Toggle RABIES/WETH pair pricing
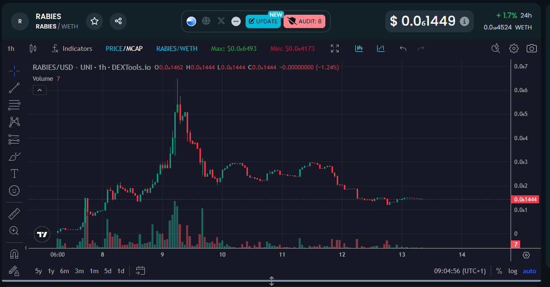The image size is (550, 287). point(177,48)
